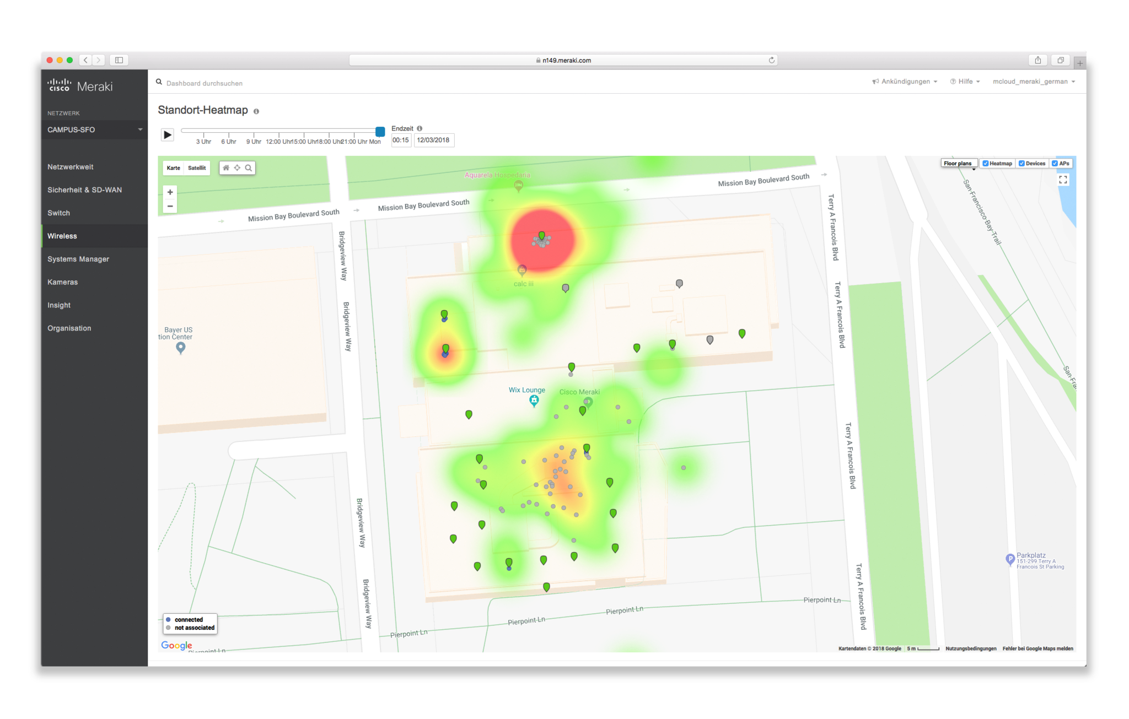The height and width of the screenshot is (719, 1129).
Task: Expand the CAMPUS-SFO network selector
Action: coord(94,129)
